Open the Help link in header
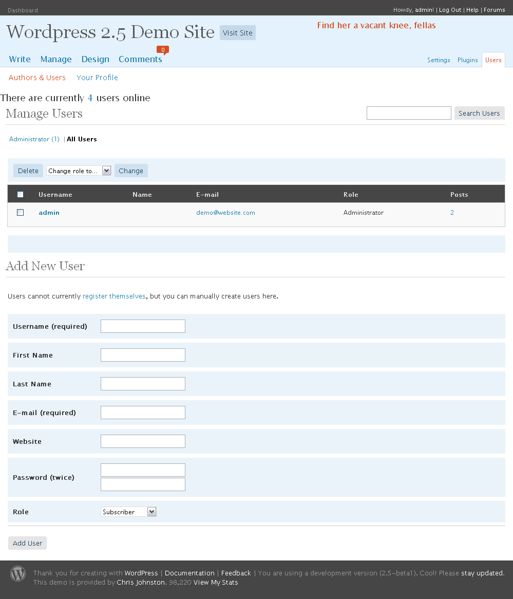Screen dimensions: 513x599 point(472,10)
